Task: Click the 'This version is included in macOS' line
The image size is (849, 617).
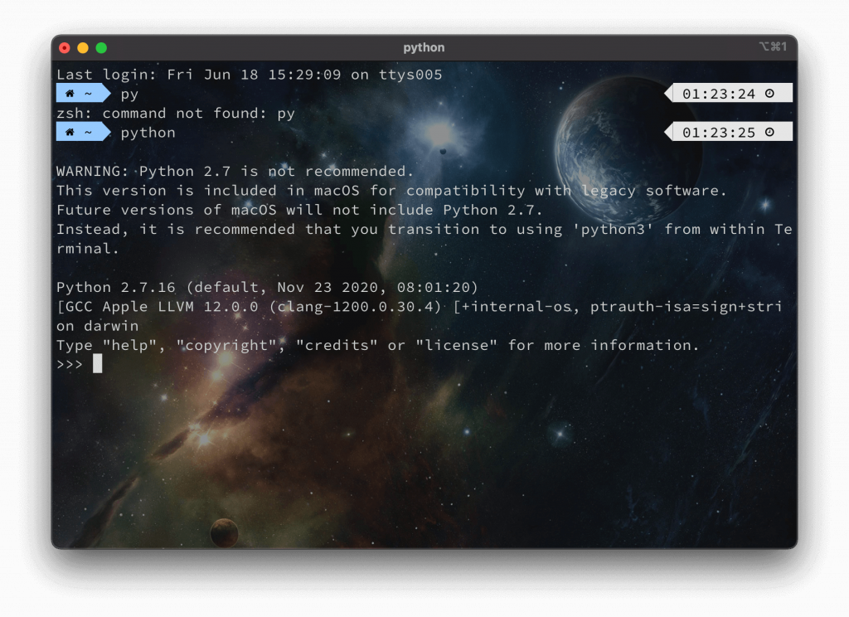Action: coord(391,191)
